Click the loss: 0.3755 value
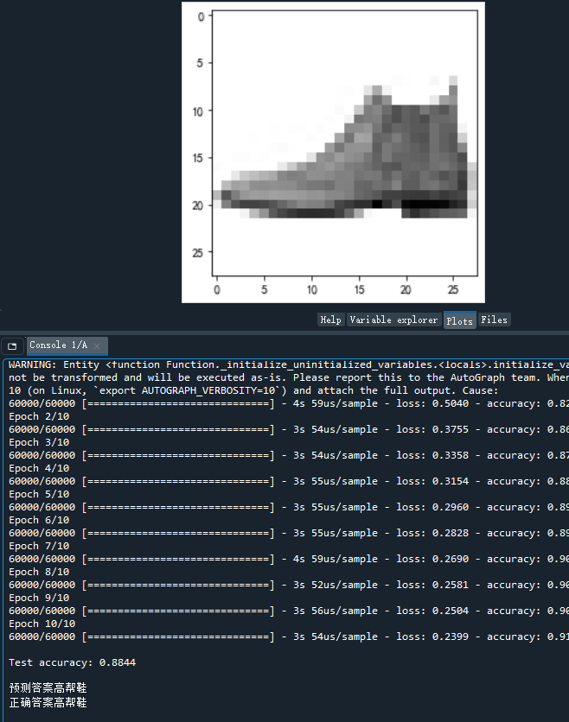Image resolution: width=569 pixels, height=722 pixels. coord(432,429)
